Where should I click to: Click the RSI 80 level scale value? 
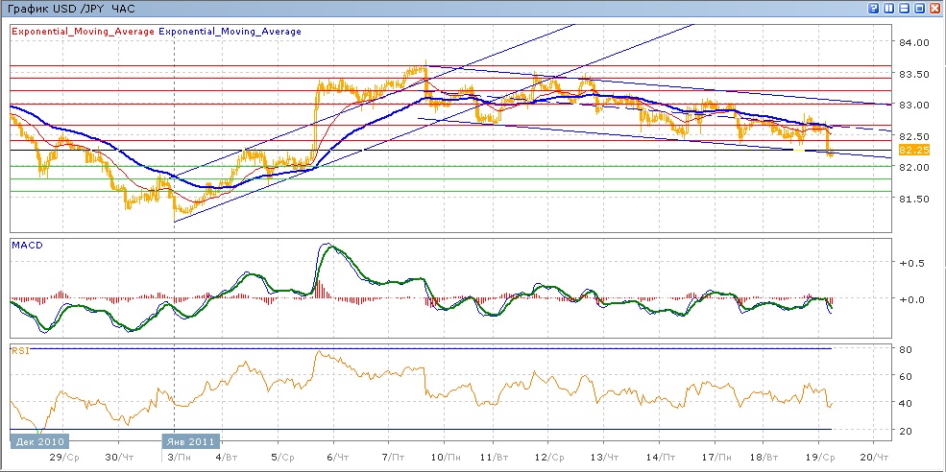pyautogui.click(x=906, y=350)
